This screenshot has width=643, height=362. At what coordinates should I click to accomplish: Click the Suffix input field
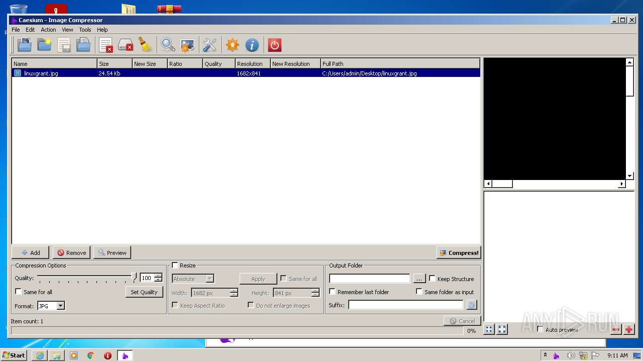click(406, 305)
